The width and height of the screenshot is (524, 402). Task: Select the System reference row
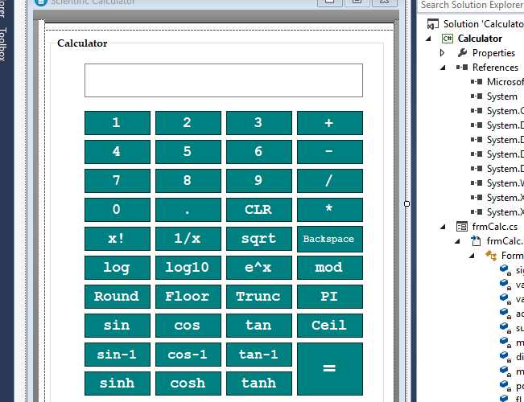pos(497,96)
